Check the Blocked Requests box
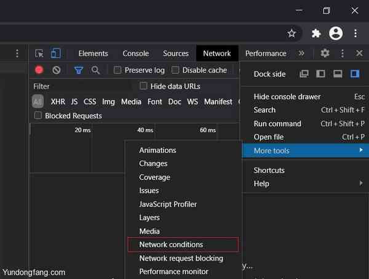This screenshot has height=279, width=369. coord(38,116)
